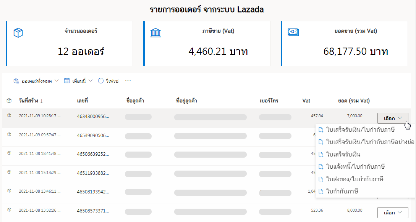Click the orders icon beside ออเดอร์ทั้งหมด filter
This screenshot has width=416, height=222.
tap(16, 80)
